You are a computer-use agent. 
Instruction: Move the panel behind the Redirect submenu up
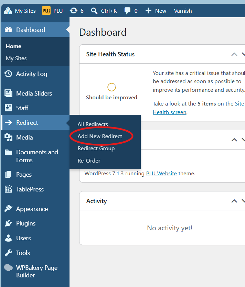[234, 140]
